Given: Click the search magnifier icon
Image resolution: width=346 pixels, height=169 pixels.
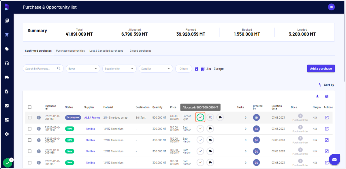Looking at the screenshot, I should pyautogui.click(x=59, y=68).
